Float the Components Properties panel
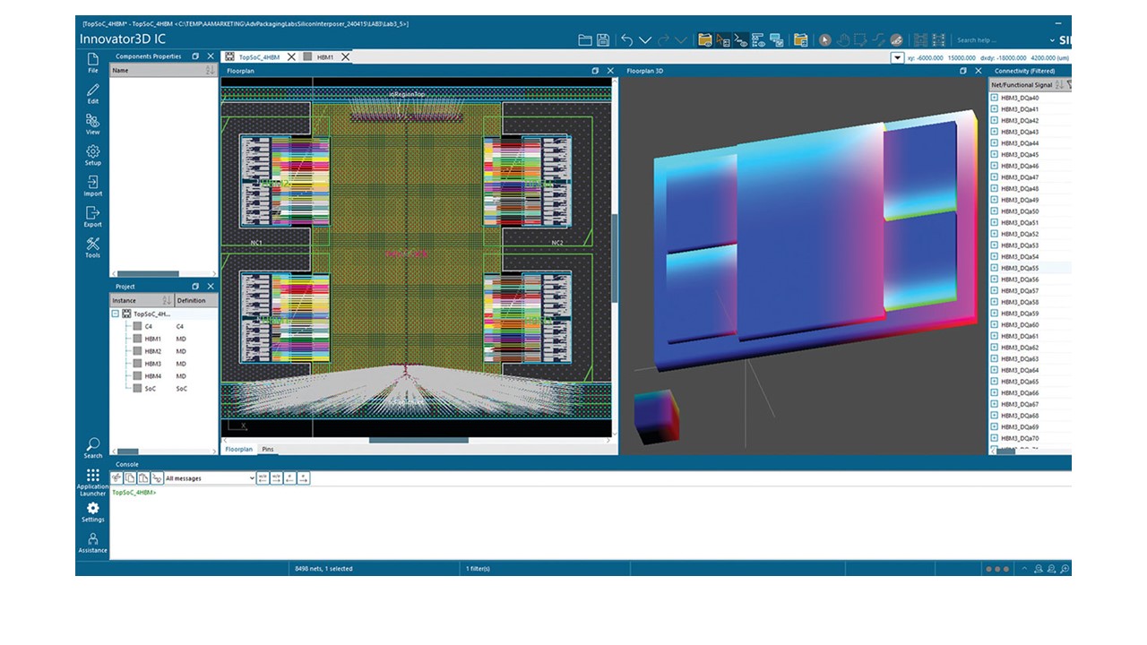 tap(195, 56)
